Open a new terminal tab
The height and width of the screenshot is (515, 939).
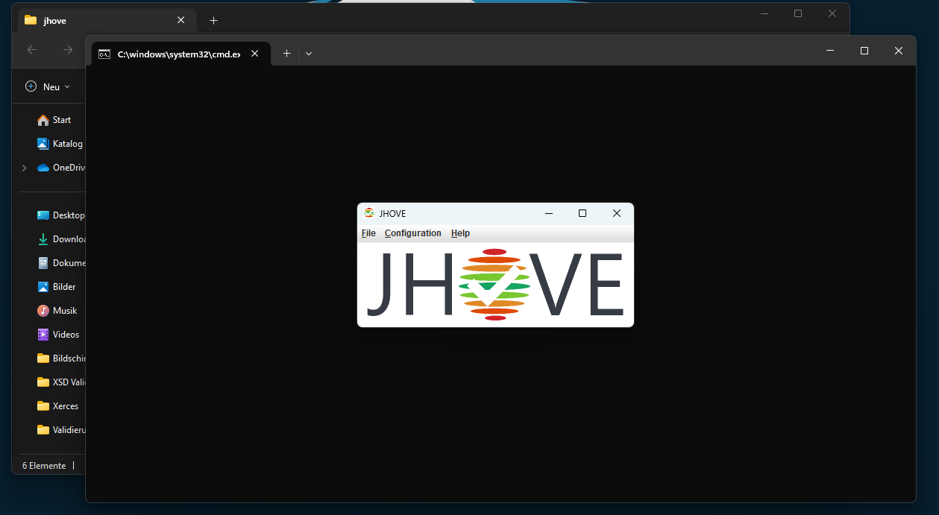pyautogui.click(x=286, y=54)
